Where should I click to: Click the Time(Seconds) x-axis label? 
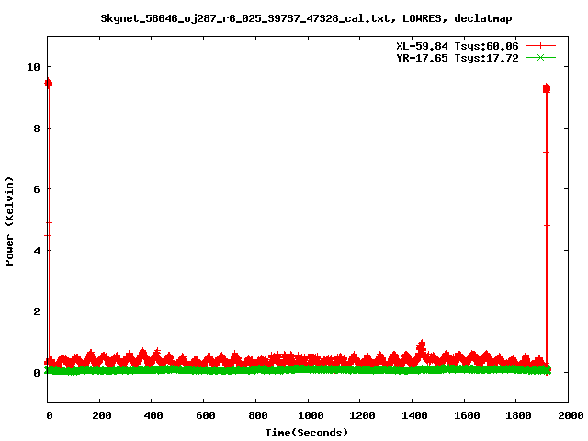click(306, 433)
